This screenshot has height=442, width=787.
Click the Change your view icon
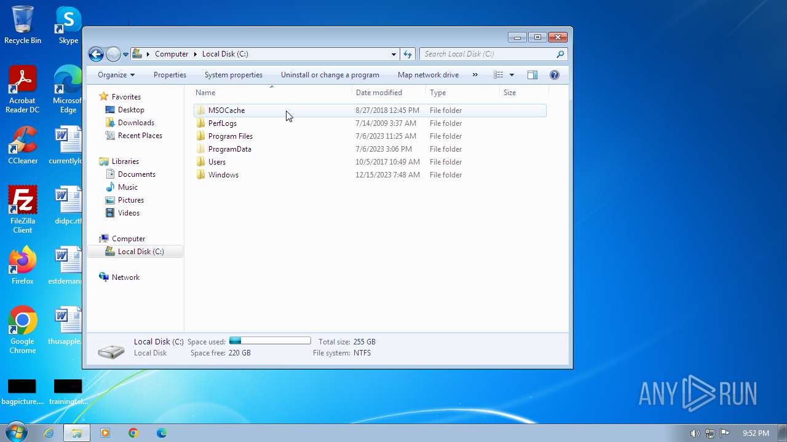[x=499, y=75]
